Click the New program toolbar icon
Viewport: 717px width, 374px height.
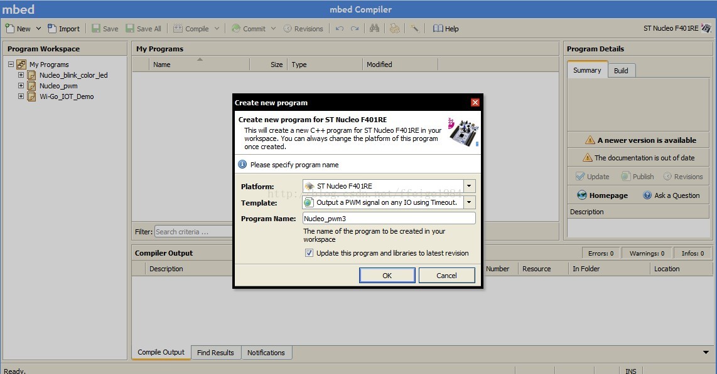click(x=10, y=28)
